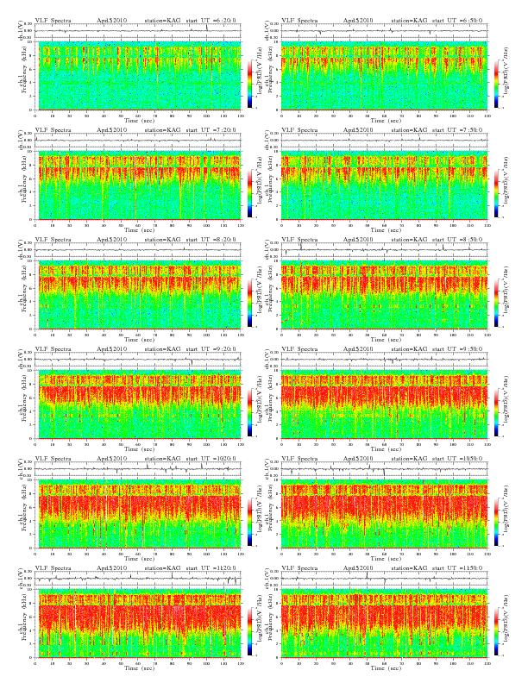The height and width of the screenshot is (683, 528).
Task: Click the ch.1(V) waveform strip above the 7:20:0 spectrogram
Action: click(x=138, y=141)
